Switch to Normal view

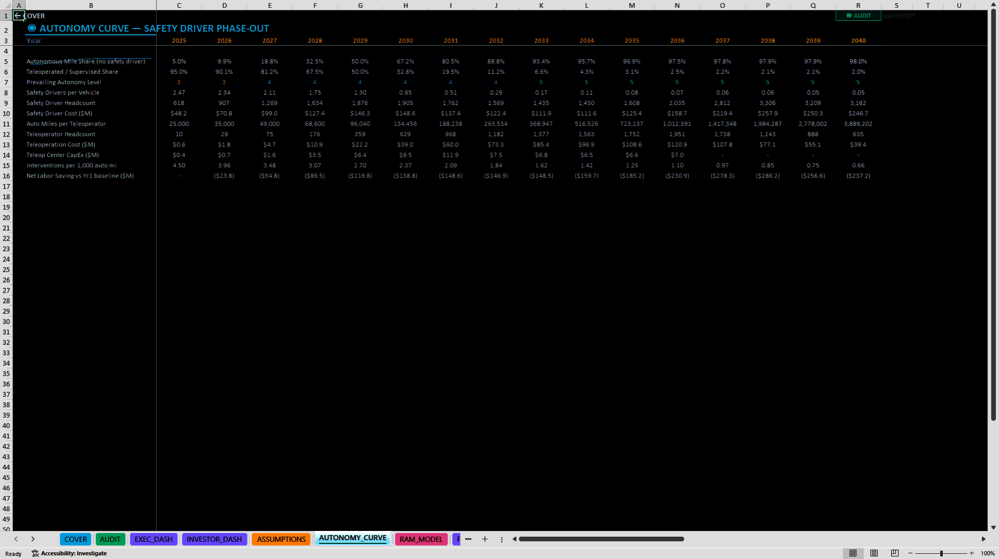[x=853, y=553]
